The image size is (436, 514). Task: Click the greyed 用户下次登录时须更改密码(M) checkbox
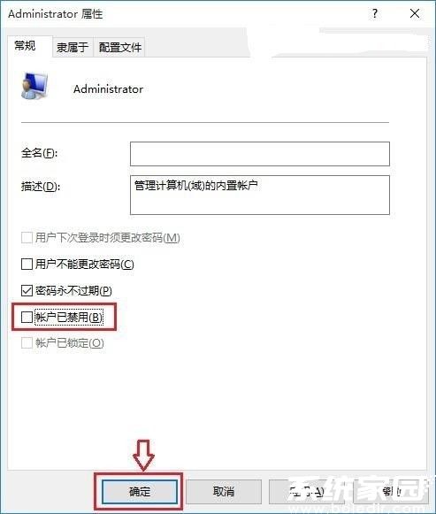pyautogui.click(x=27, y=238)
